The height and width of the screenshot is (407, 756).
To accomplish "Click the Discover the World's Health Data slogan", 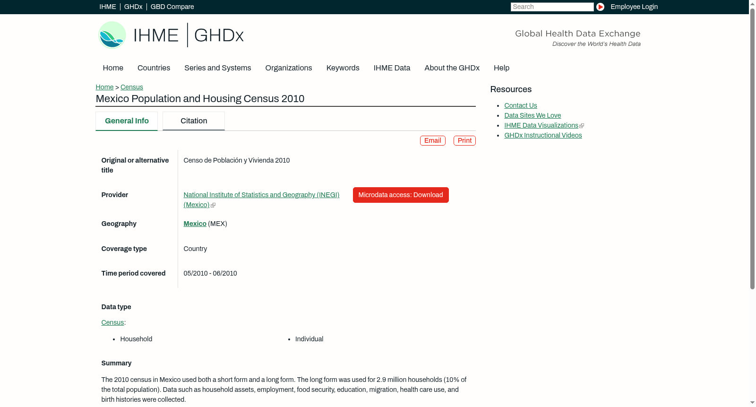I will click(x=596, y=44).
